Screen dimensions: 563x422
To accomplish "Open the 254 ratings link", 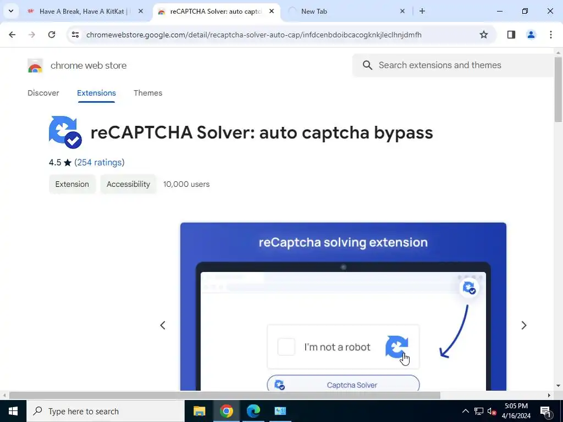I will 100,163.
